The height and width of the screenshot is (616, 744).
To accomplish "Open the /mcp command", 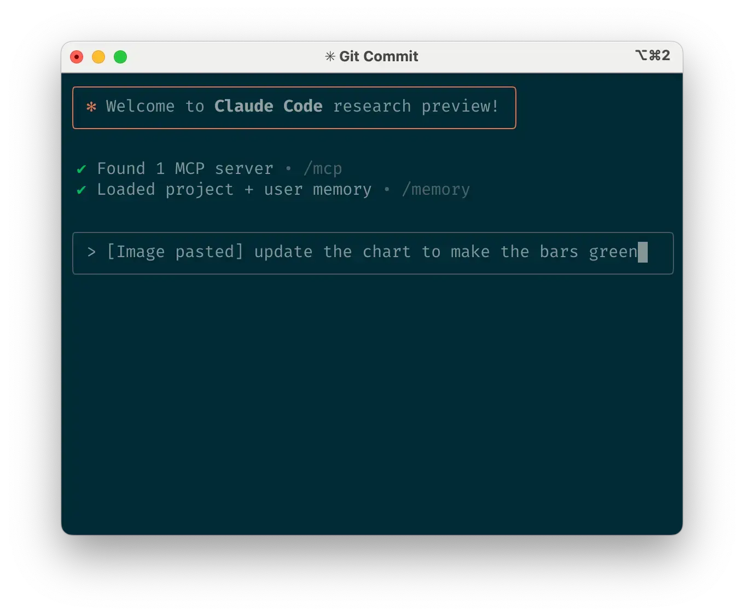I will pos(323,169).
